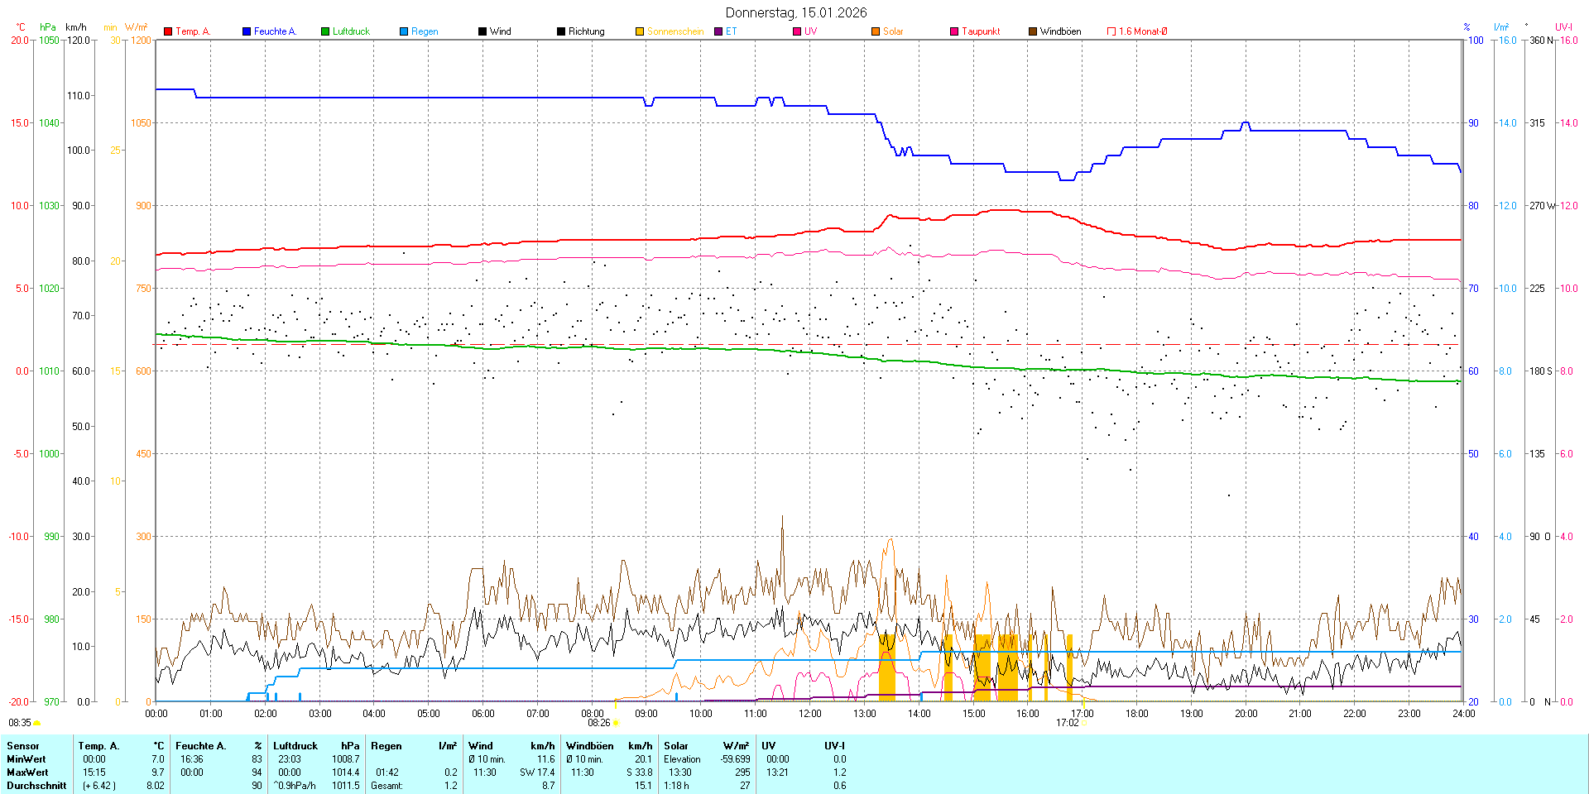Image resolution: width=1589 pixels, height=794 pixels.
Task: Click the yellow Sonnenschein legend square
Action: tap(640, 31)
